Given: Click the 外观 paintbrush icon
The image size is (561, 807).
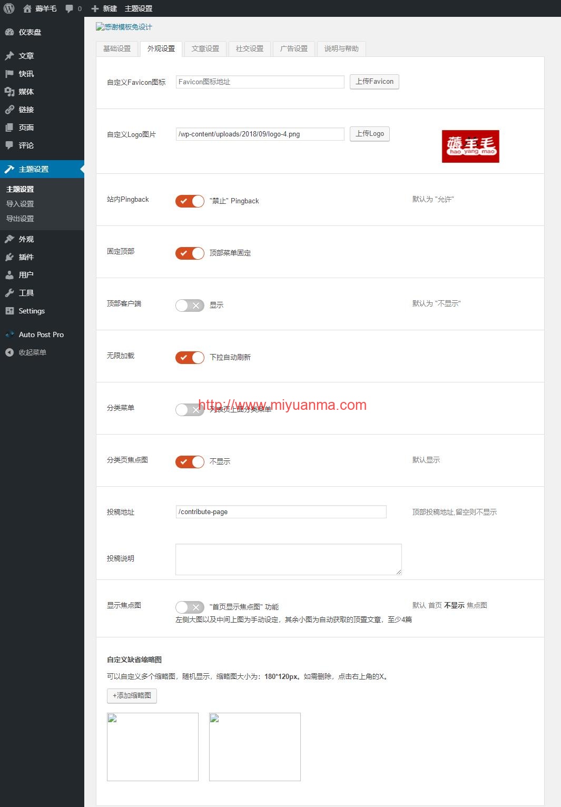Looking at the screenshot, I should (x=9, y=239).
